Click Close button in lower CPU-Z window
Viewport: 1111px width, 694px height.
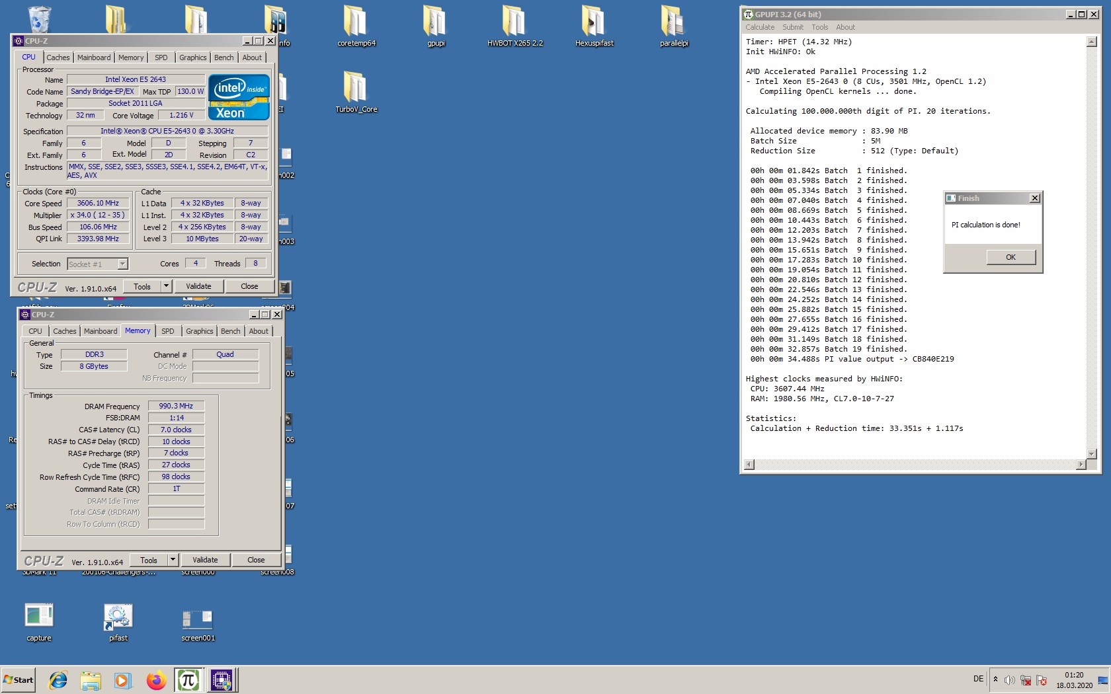point(256,560)
